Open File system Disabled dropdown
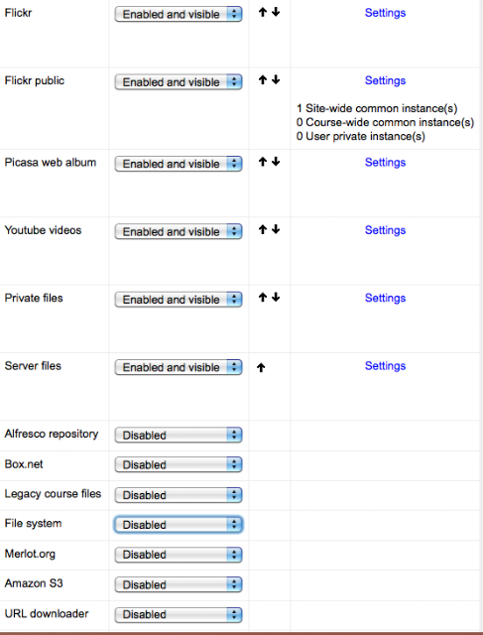The image size is (483, 635). click(x=179, y=525)
